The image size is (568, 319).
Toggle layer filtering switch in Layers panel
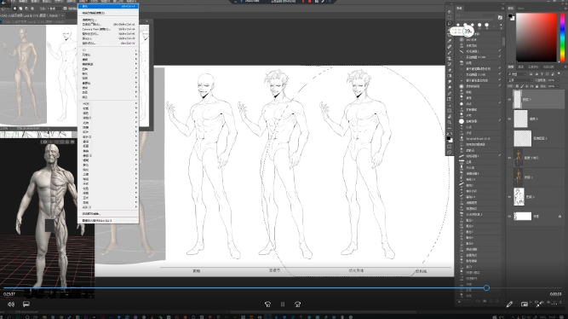559,73
